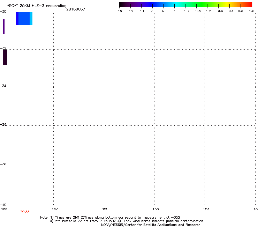The width and height of the screenshot is (258, 227).
Task: Click the -13 colorbar tick label
Action: tap(129, 11)
